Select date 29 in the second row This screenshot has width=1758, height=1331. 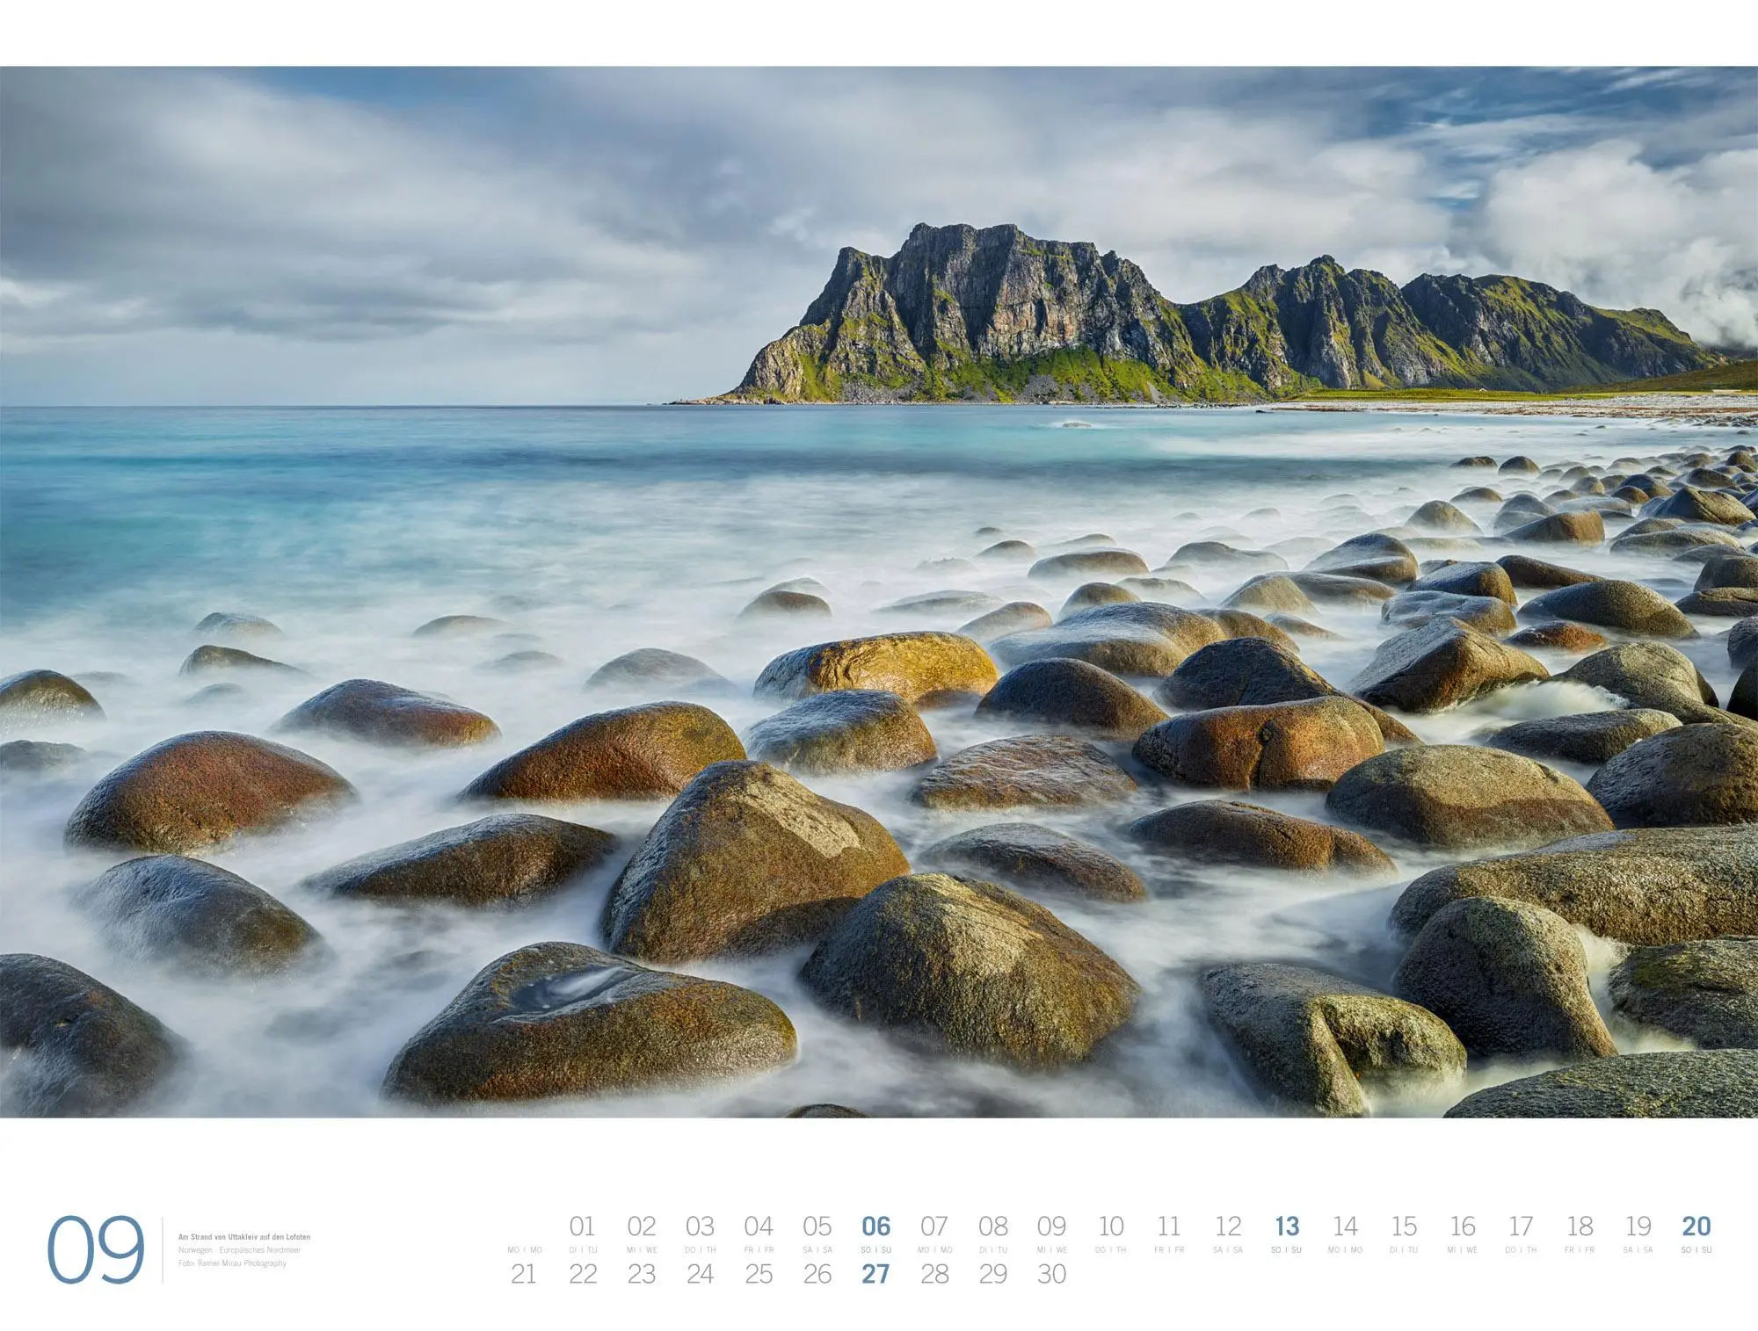click(993, 1274)
